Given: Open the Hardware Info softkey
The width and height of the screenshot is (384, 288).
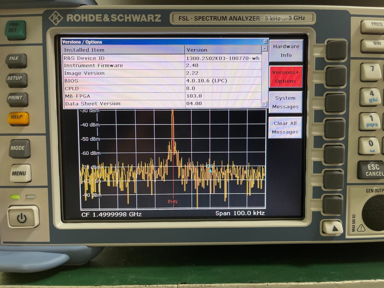Looking at the screenshot, I should pos(286,51).
